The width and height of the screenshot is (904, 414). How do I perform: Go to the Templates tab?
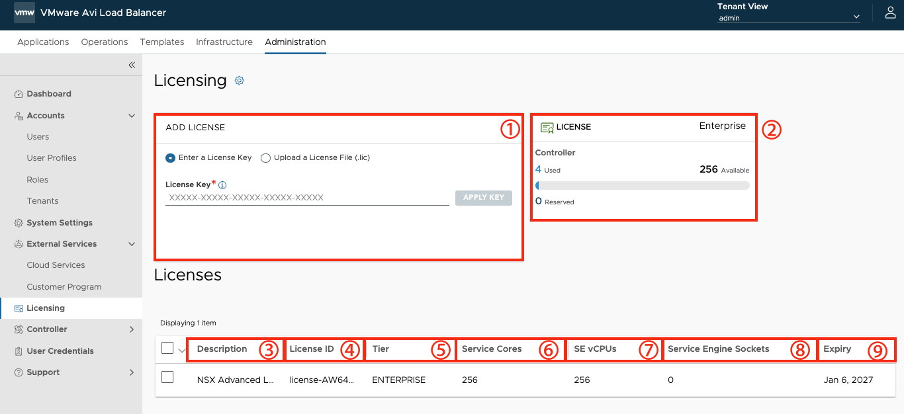click(162, 42)
